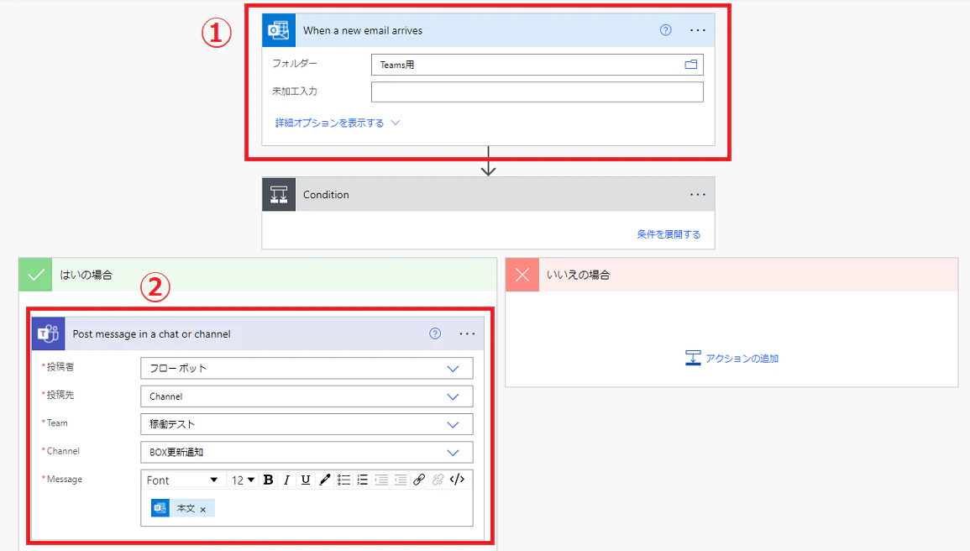
Task: Remove the 本文 dynamic content token
Action: click(203, 510)
